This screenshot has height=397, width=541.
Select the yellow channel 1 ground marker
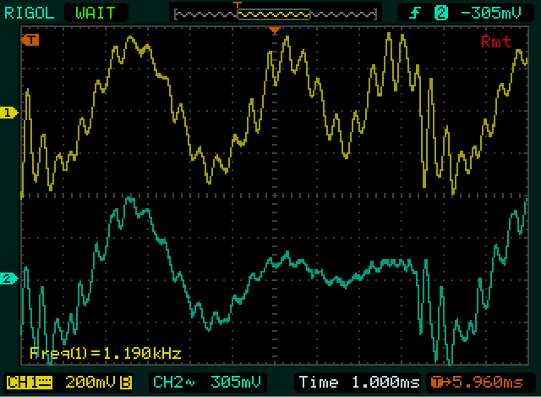9,113
